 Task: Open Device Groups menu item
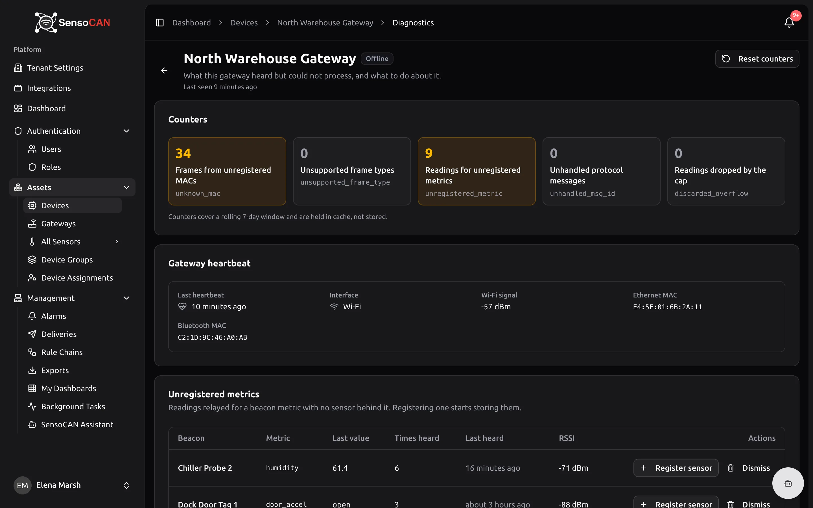[x=73, y=260]
